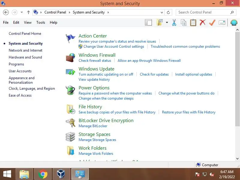This screenshot has height=180, width=240.
Task: Open User Accounts in sidebar
Action: [x=20, y=71]
